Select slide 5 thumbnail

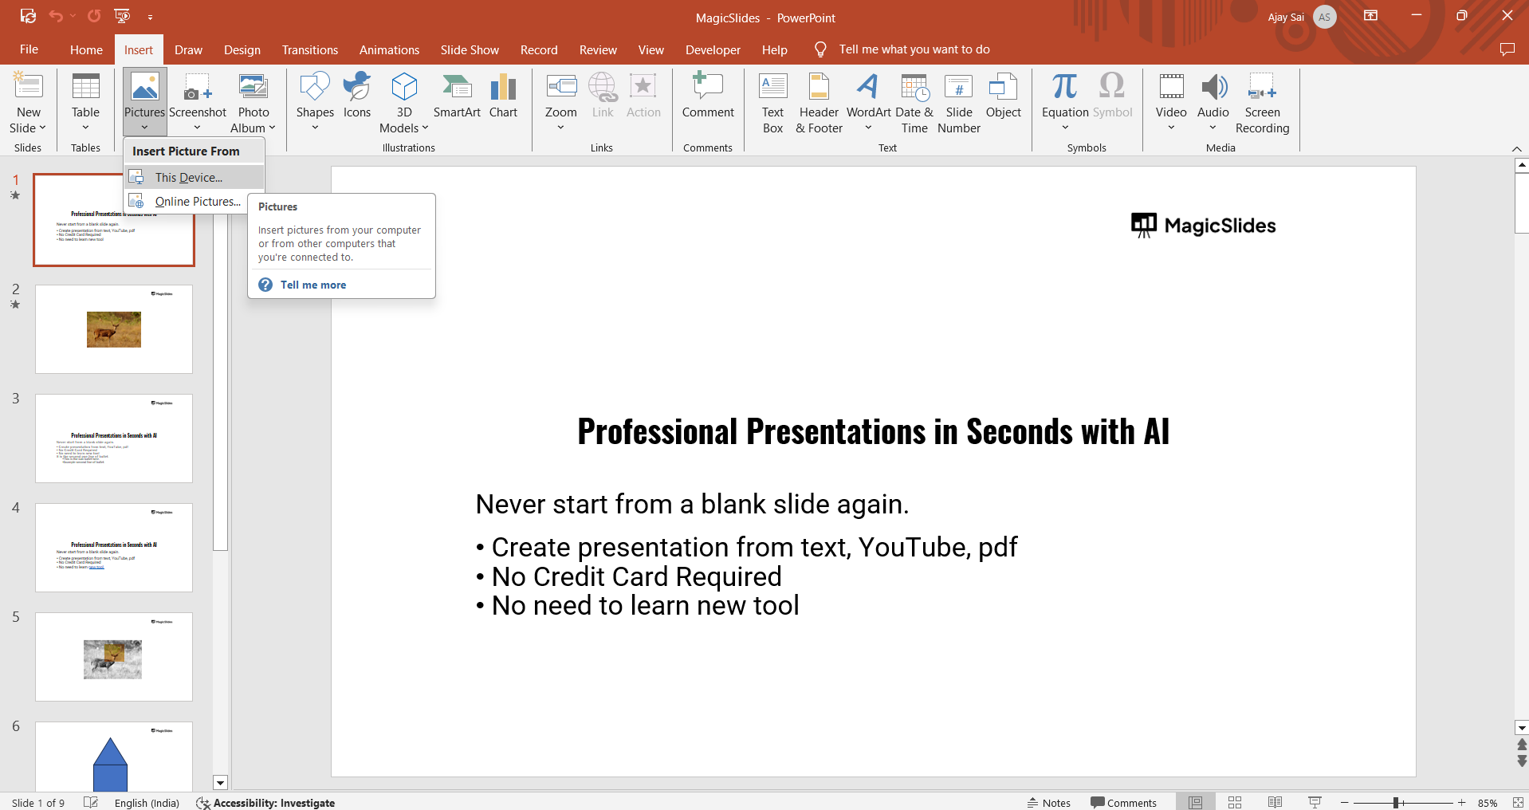point(114,657)
